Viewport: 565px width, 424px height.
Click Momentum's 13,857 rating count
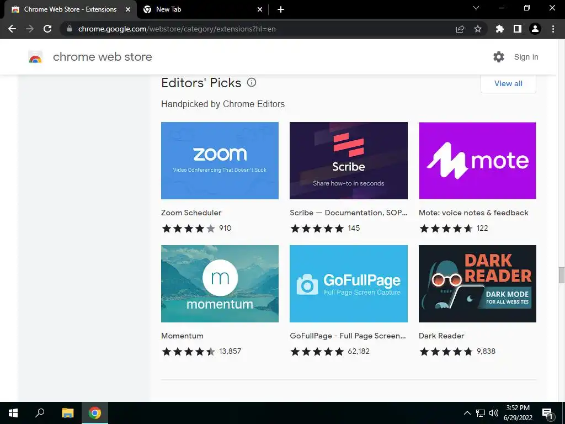230,351
